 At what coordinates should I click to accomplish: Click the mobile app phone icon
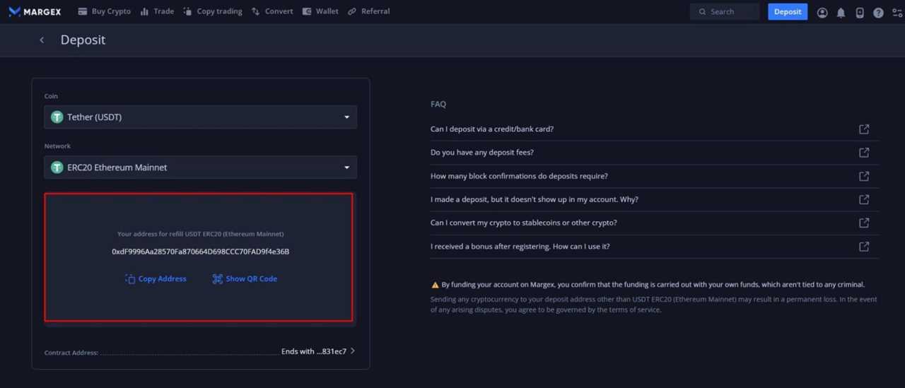point(860,12)
